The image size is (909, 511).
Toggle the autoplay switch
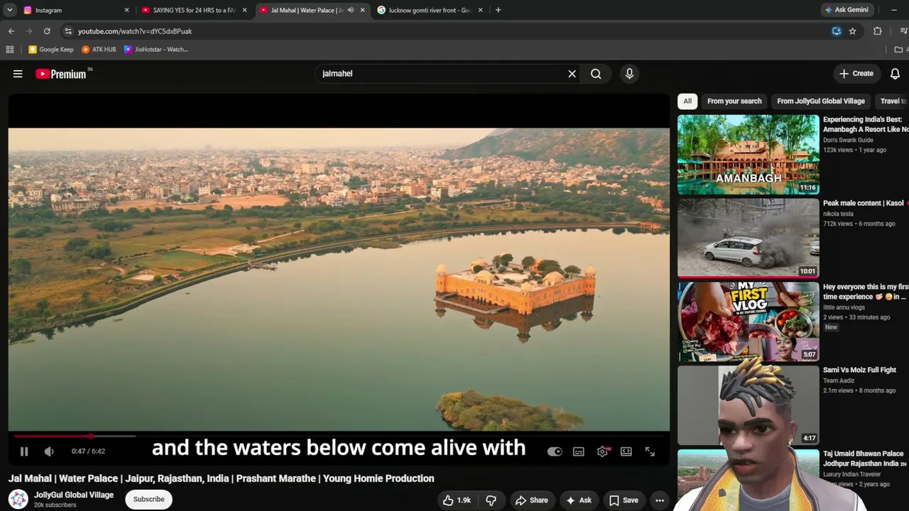click(555, 451)
